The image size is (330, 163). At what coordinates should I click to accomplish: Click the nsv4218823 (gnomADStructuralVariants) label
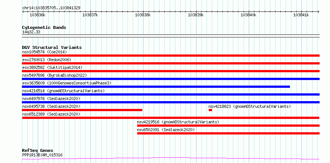(x=250, y=106)
